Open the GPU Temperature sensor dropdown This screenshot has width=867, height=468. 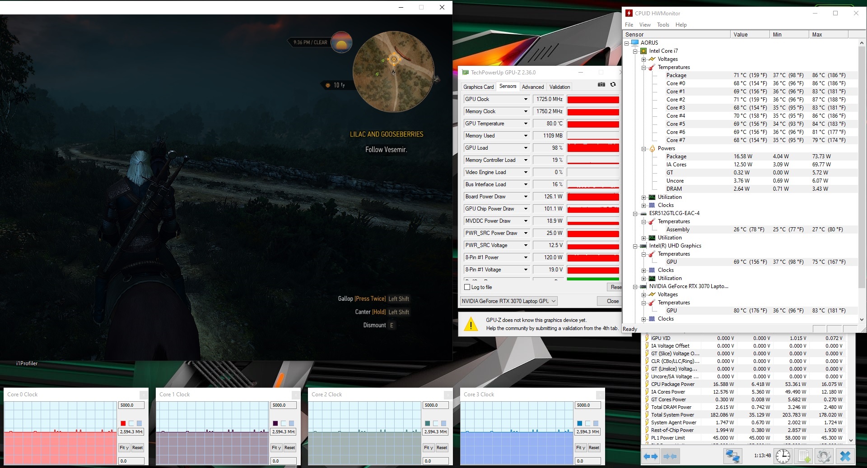526,124
